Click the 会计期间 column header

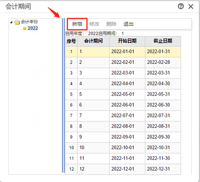click(x=93, y=41)
